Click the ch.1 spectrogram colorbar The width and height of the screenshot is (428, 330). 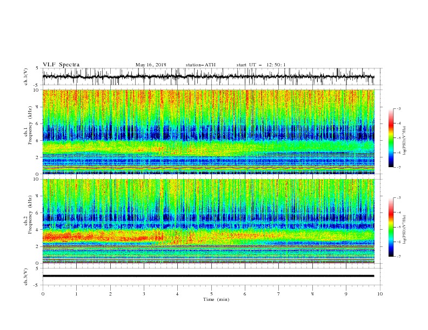pyautogui.click(x=391, y=138)
